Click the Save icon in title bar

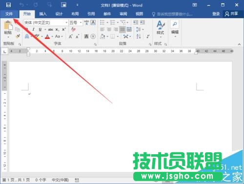click(8, 5)
